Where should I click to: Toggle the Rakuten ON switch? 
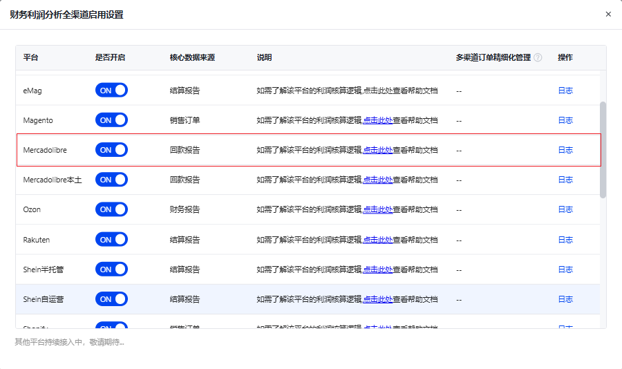click(111, 239)
